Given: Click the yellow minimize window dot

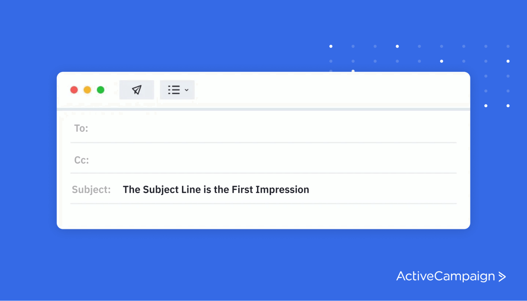Looking at the screenshot, I should (87, 90).
